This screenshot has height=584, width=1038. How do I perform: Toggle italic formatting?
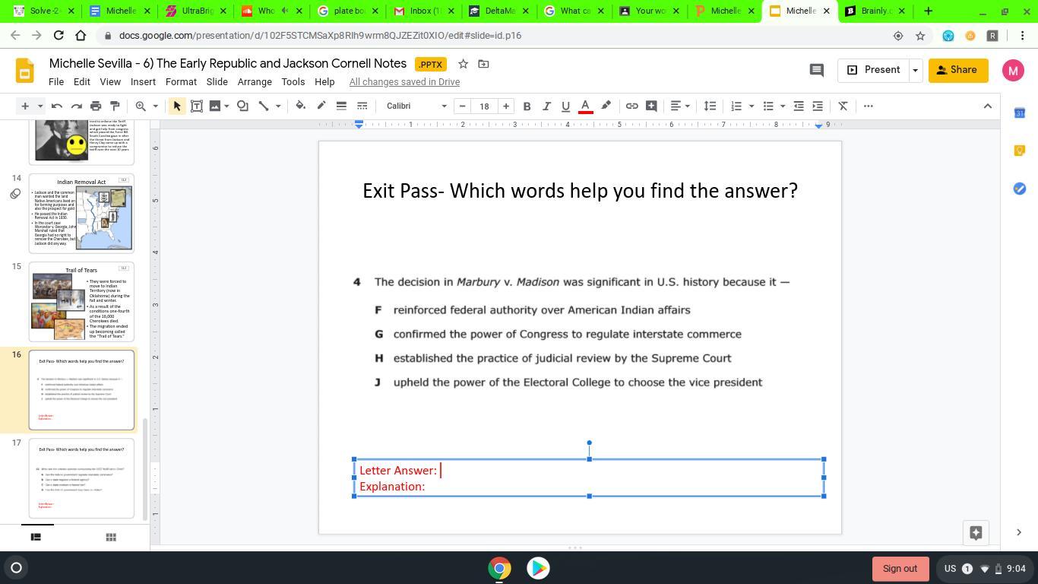pyautogui.click(x=546, y=106)
